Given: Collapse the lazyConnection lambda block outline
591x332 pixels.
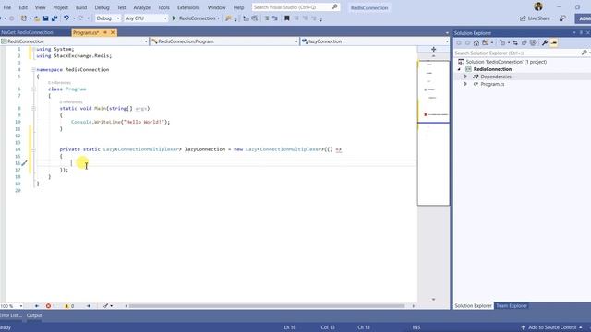Looking at the screenshot, I should point(33,149).
